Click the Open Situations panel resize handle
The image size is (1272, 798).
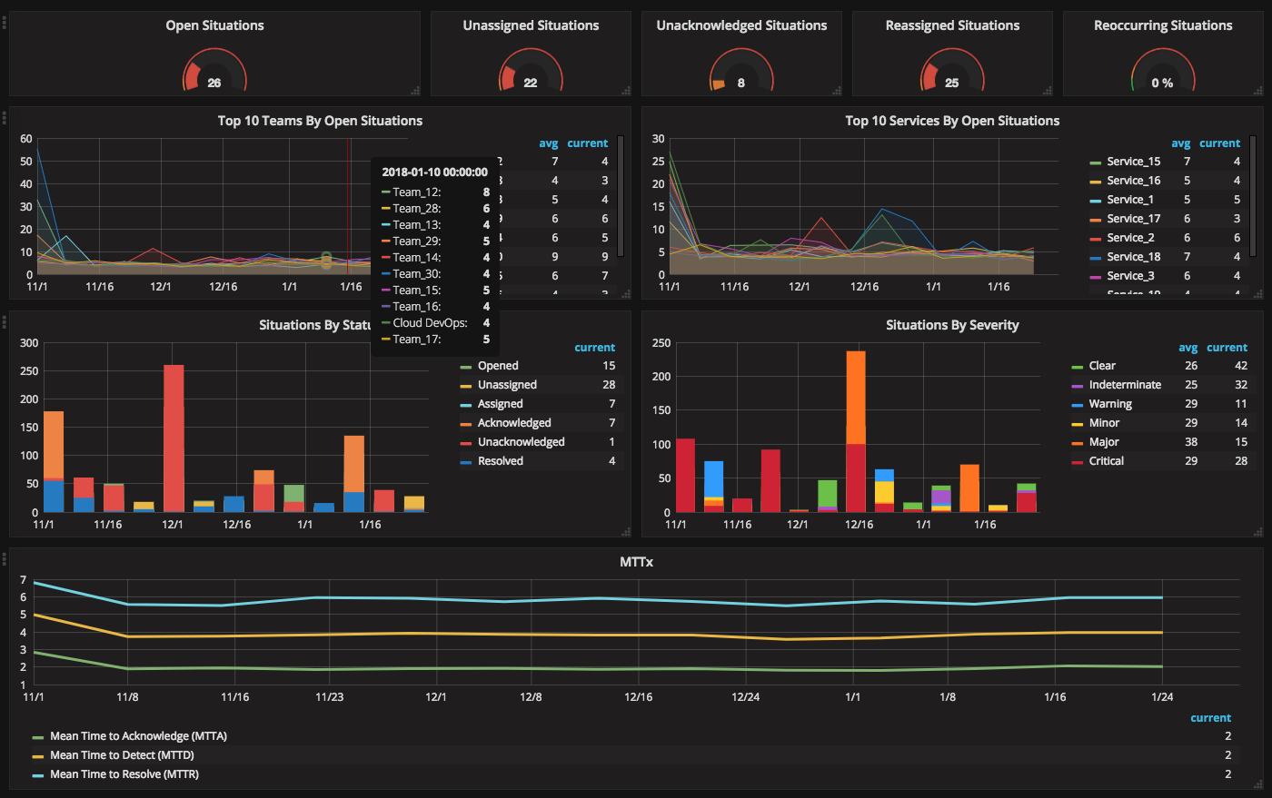(x=415, y=90)
